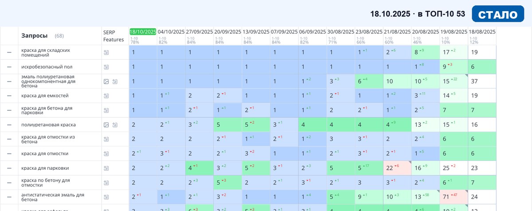Click dash icon left of антистатическая эмаль для бетона
532x211 pixels.
coord(9,197)
